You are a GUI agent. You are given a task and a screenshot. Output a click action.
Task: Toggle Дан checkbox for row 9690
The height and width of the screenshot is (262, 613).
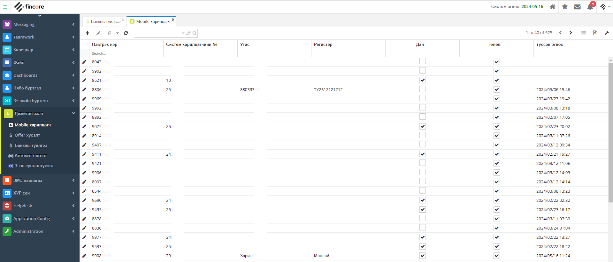click(x=423, y=200)
